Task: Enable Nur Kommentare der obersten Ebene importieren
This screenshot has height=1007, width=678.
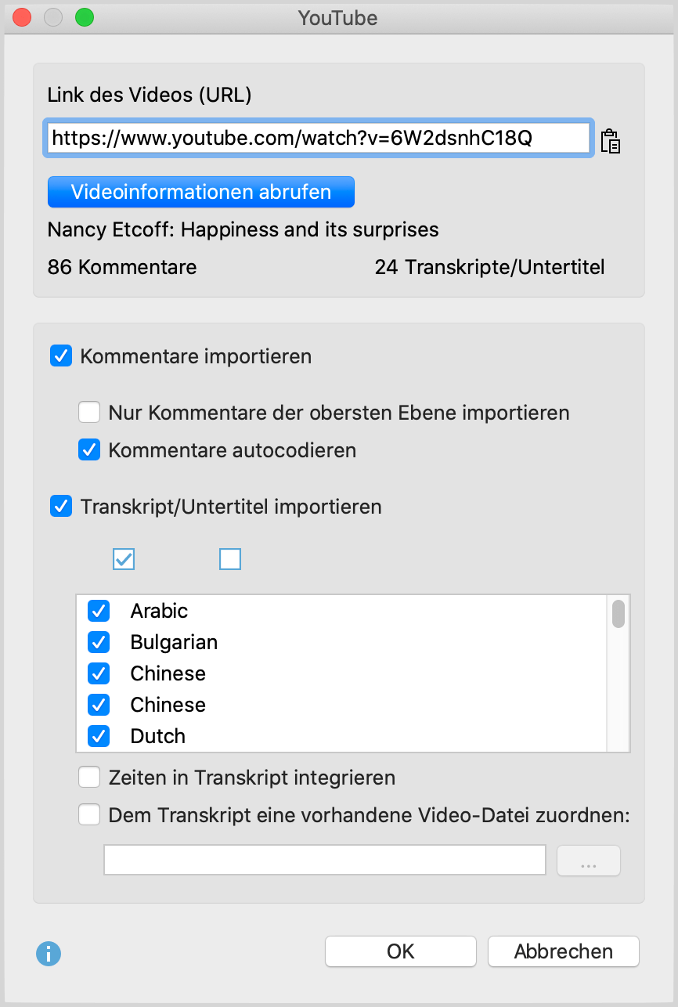Action: tap(89, 412)
